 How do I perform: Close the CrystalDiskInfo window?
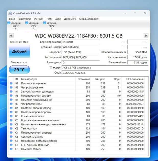tap(145, 13)
